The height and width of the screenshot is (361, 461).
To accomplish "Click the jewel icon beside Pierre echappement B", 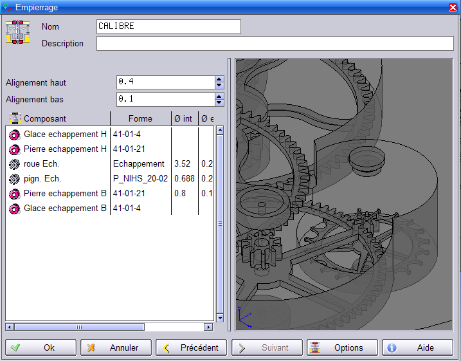I will (x=14, y=194).
